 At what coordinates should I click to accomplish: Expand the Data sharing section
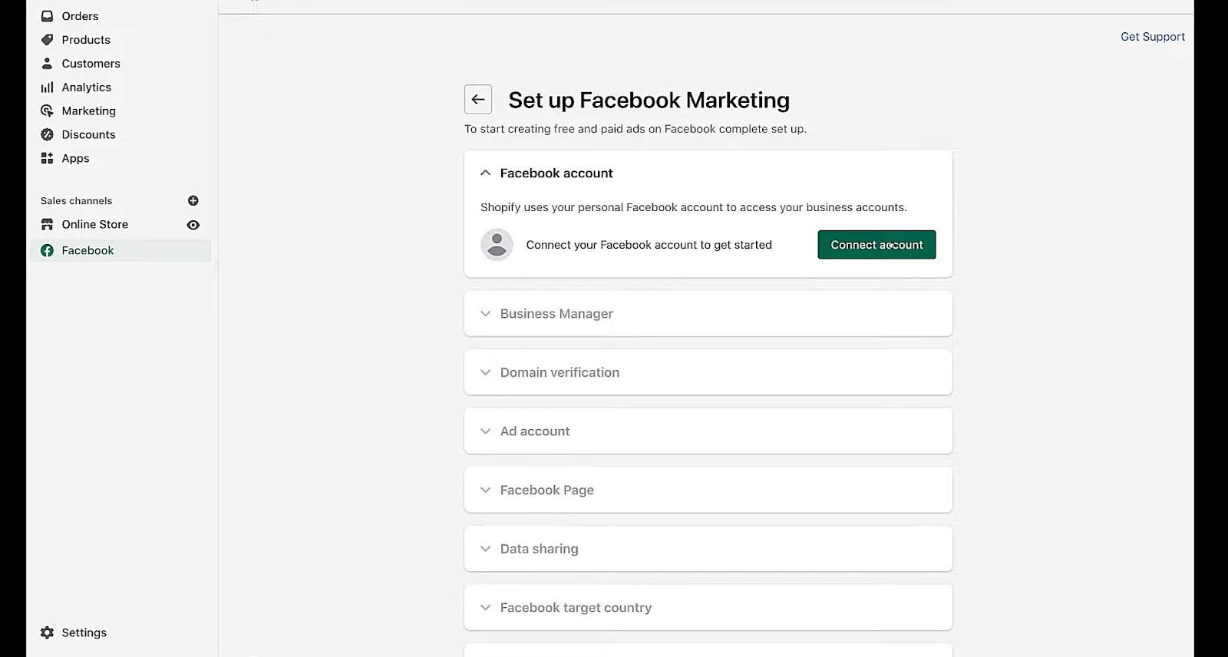click(x=485, y=549)
